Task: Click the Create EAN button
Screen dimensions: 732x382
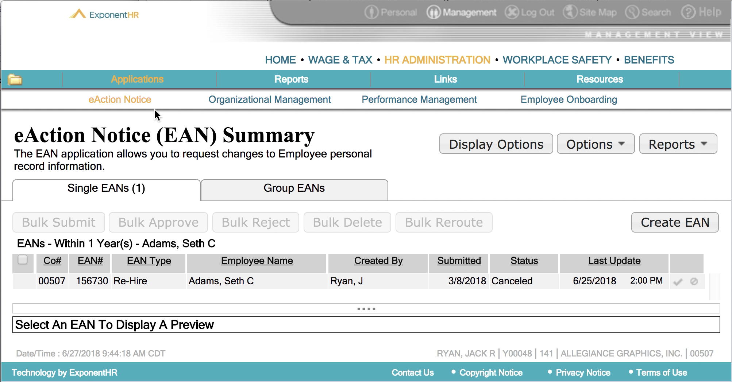Action: [x=675, y=222]
